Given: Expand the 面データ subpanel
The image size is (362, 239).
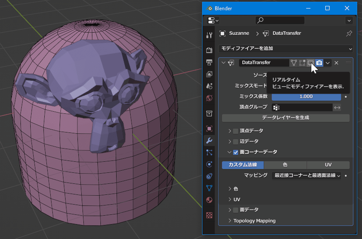Looking at the screenshot, I should coord(229,210).
